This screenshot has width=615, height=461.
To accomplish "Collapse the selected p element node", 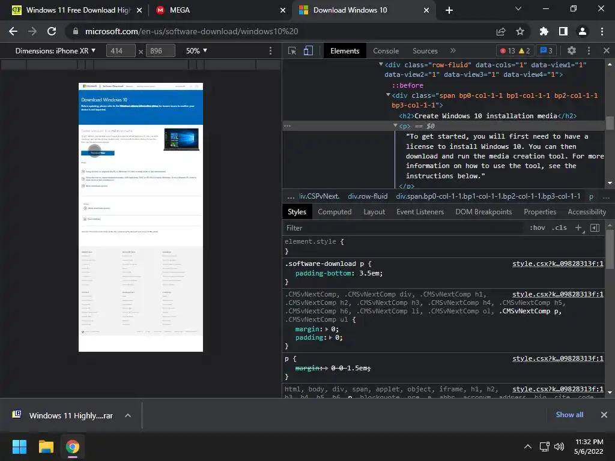I will pyautogui.click(x=395, y=125).
